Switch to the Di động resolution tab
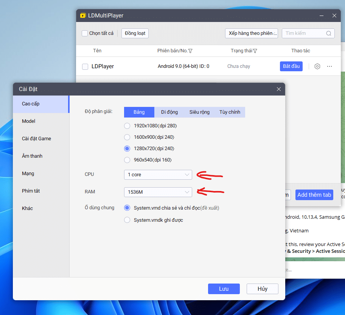This screenshot has width=345, height=315. click(x=169, y=112)
